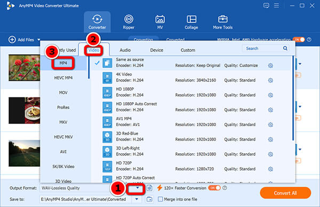
Task: Open settings gear for AV1 MP4 profile
Action: point(270,125)
